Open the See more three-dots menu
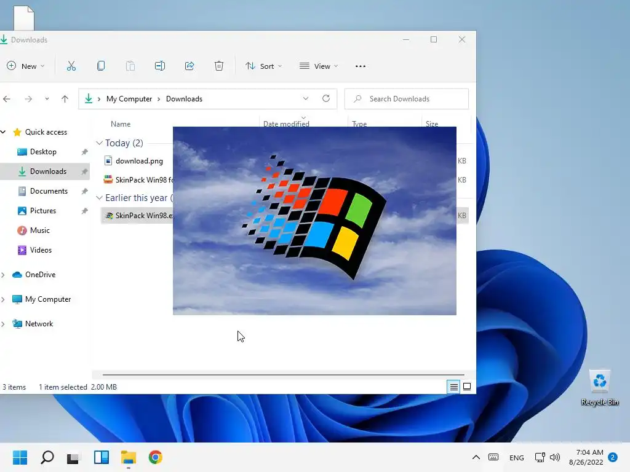 (x=361, y=66)
